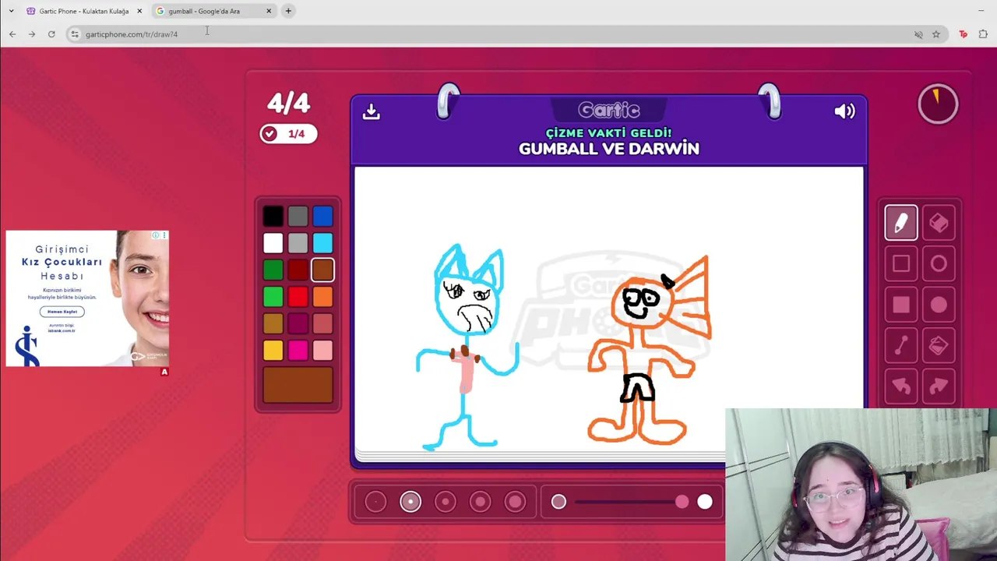
Task: Undo the last drawing stroke
Action: tap(901, 386)
